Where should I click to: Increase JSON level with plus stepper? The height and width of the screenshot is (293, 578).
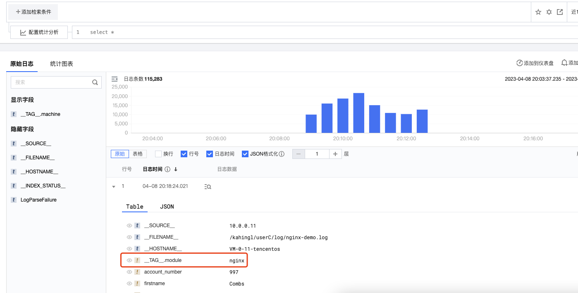point(335,154)
